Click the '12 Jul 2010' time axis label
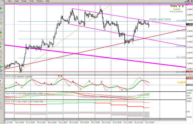The width and height of the screenshot is (193, 124). point(9,122)
